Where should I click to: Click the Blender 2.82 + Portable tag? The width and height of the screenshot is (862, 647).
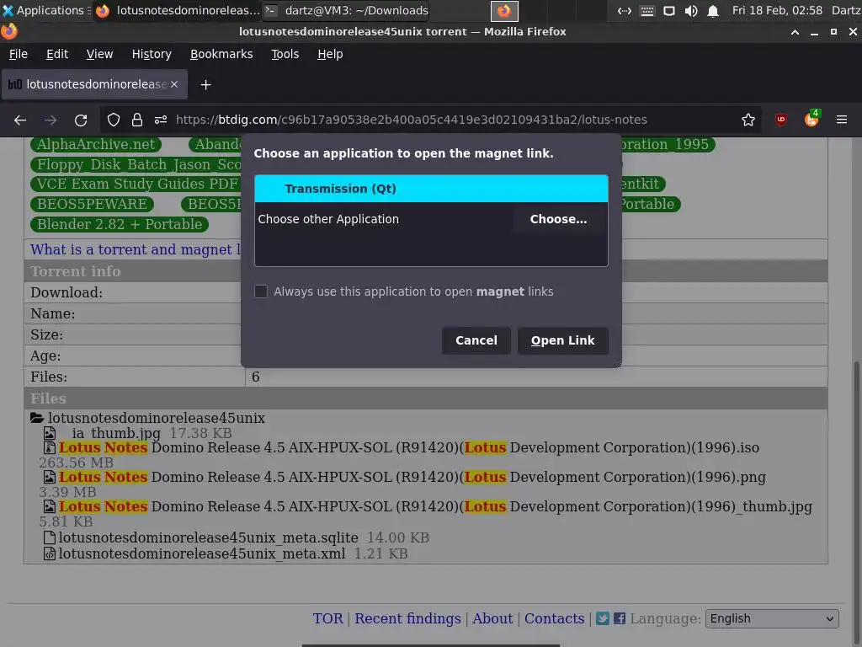pos(120,224)
